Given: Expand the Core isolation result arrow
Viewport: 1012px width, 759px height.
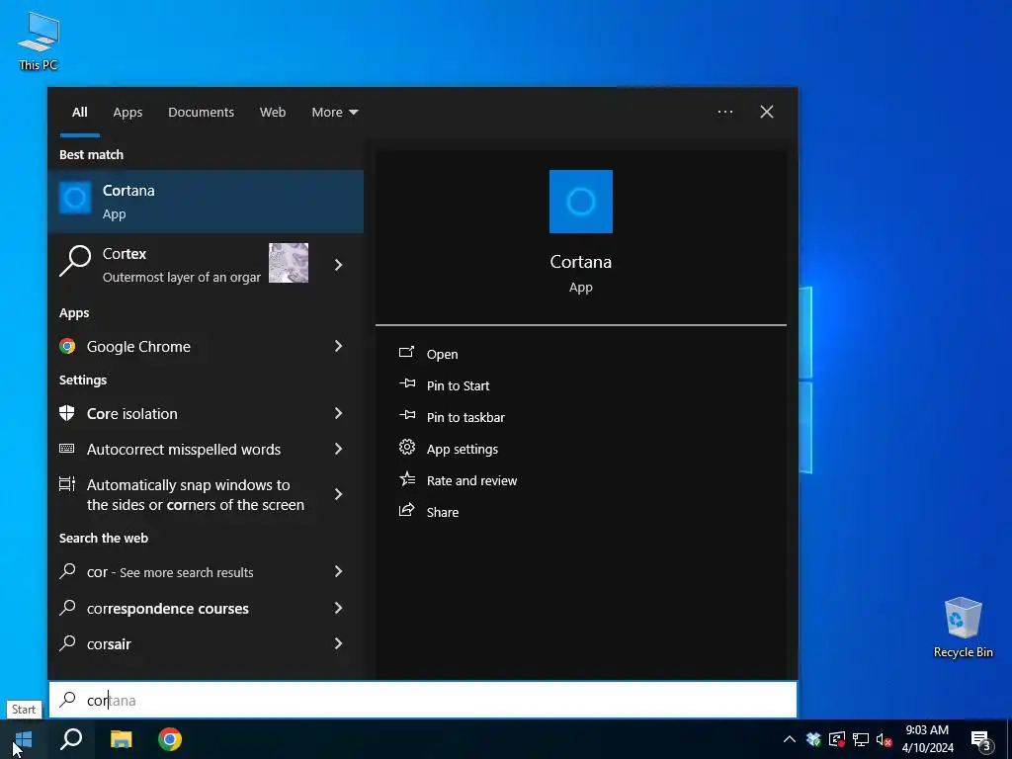Looking at the screenshot, I should coord(338,413).
